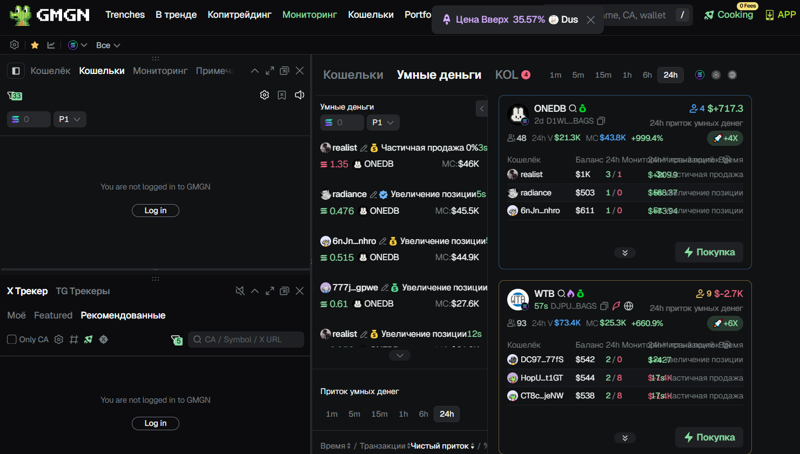
Task: Pop out the wallets panel to new window
Action: coord(285,71)
